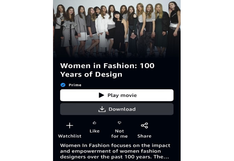This screenshot has height=161, width=234.
Task: Open the movie hero image of models
Action: pos(117,29)
